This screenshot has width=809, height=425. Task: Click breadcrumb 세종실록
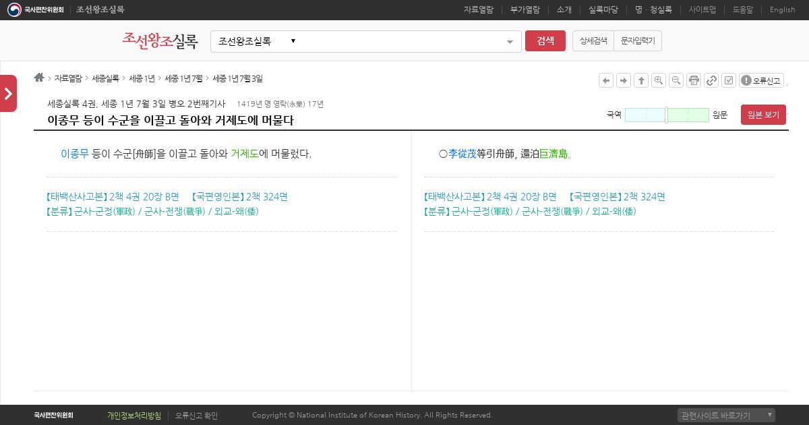point(106,78)
